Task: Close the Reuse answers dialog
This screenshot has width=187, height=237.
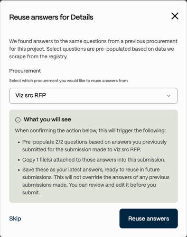Action: pos(175,16)
